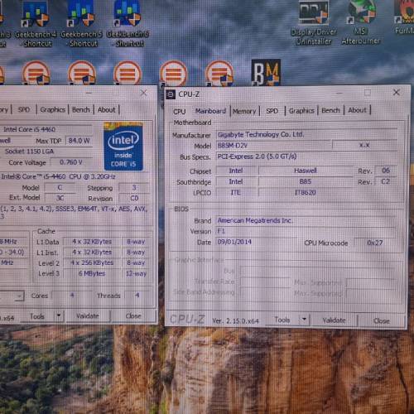
Task: Minimize the right CPU-Z window
Action: (339, 94)
